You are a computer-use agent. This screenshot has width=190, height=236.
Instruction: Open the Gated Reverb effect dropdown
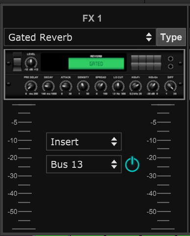point(80,37)
